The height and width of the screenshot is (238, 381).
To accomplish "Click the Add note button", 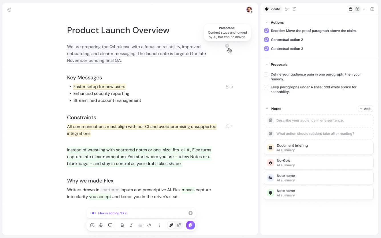I will click(365, 109).
